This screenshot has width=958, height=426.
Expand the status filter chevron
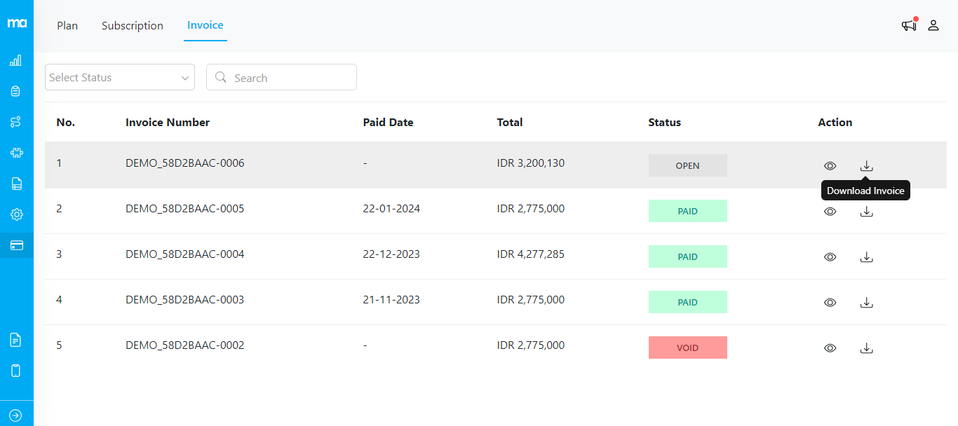pos(184,77)
